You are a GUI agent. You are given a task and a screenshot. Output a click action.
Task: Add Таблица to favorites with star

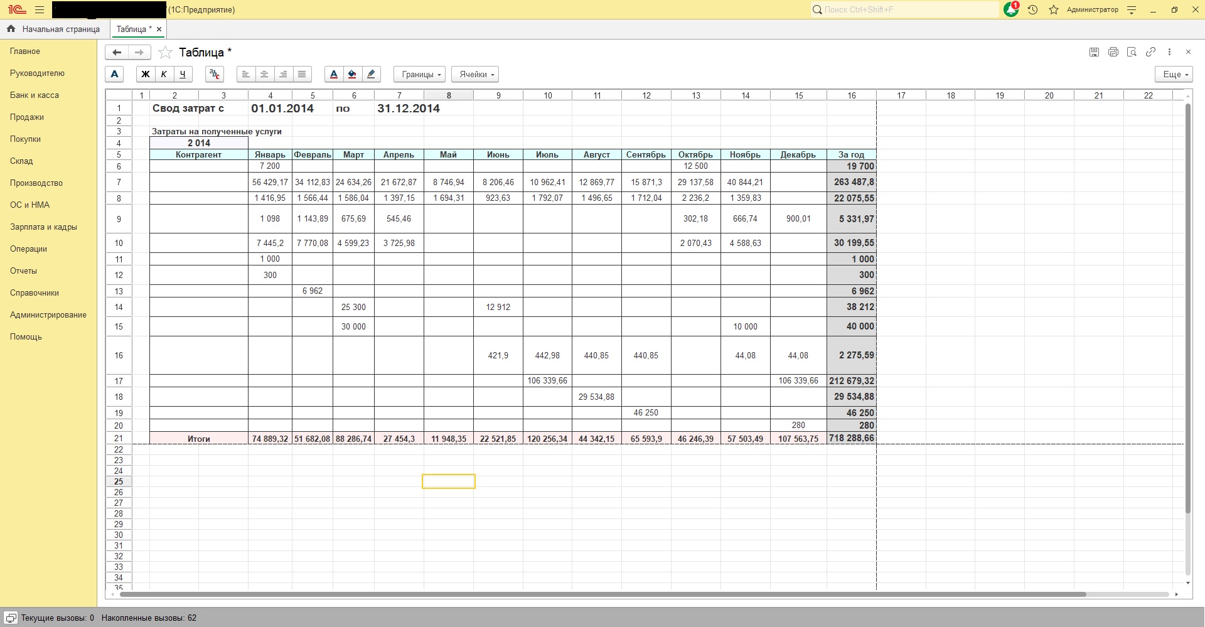point(164,52)
